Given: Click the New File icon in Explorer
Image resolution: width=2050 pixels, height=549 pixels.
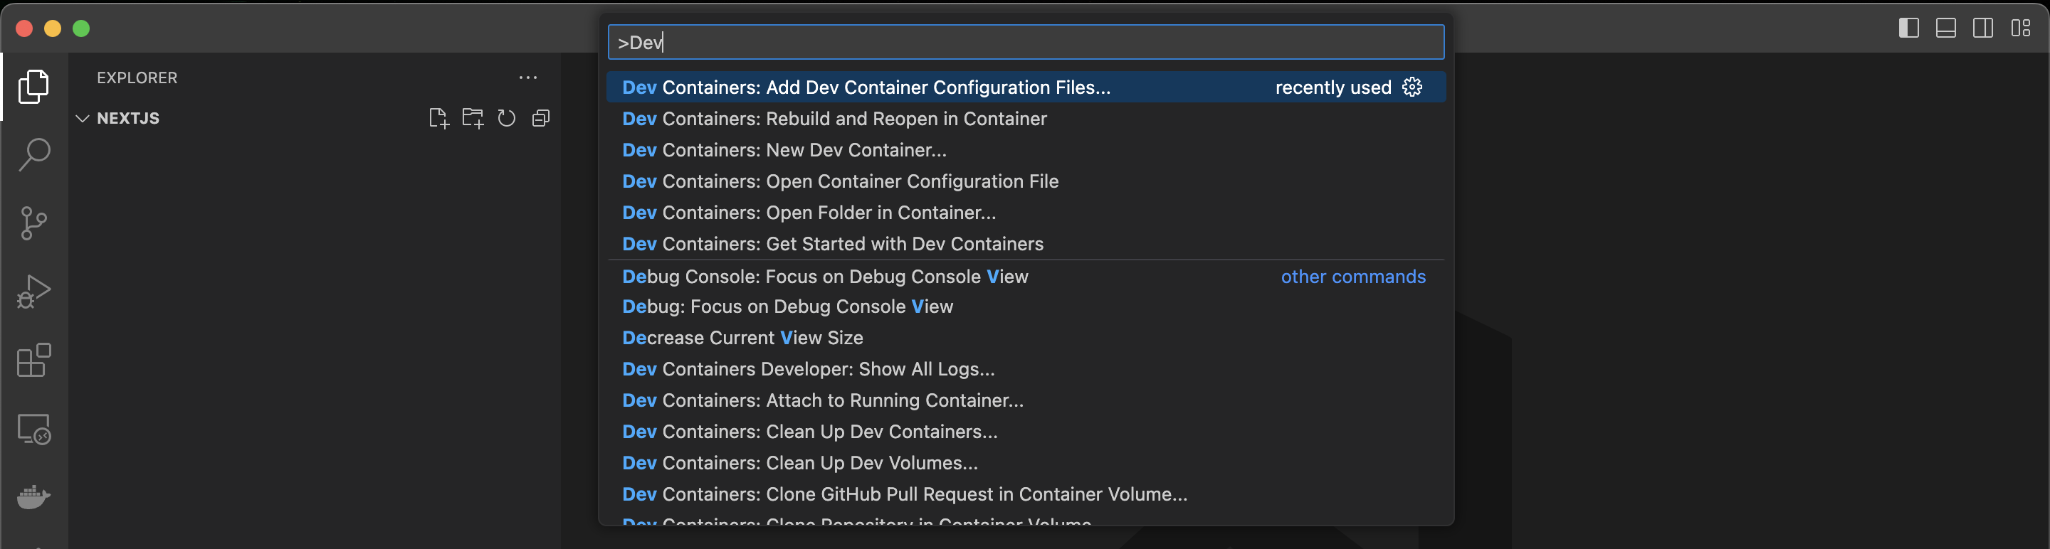Looking at the screenshot, I should click(438, 118).
